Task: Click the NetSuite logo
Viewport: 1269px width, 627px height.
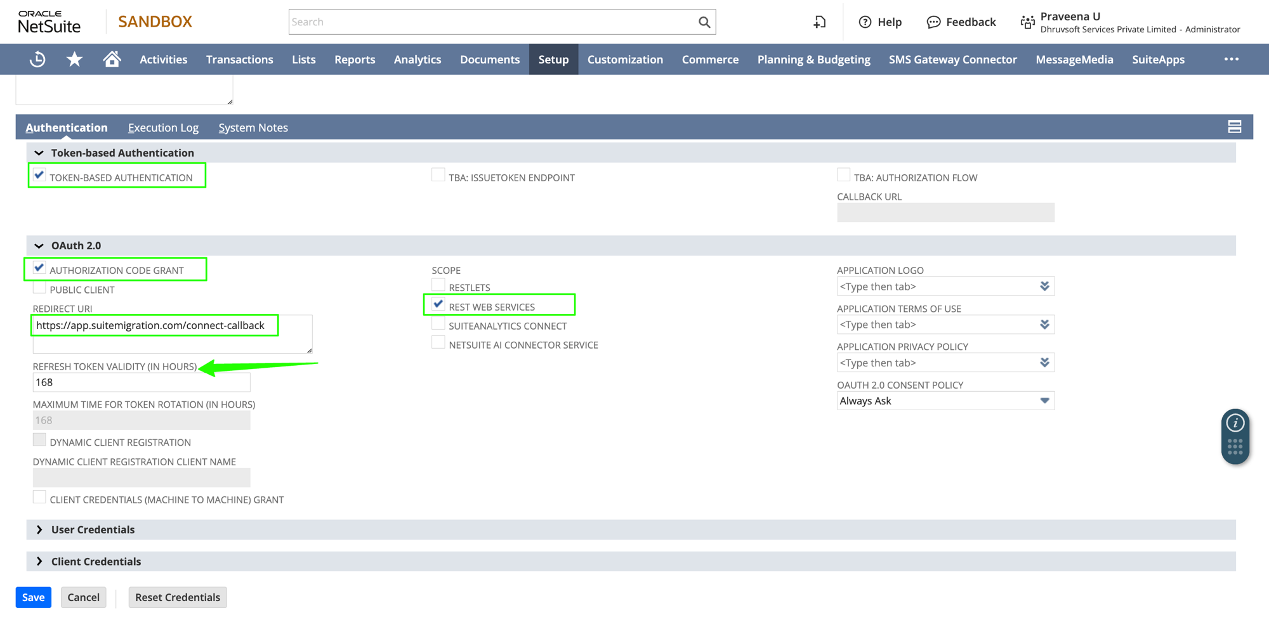Action: [49, 22]
